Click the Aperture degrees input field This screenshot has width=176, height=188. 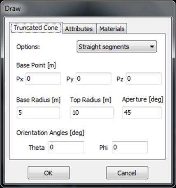pyautogui.click(x=142, y=113)
